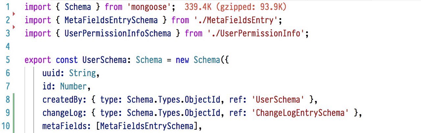Click line number 4 in the gutter

pyautogui.click(x=8, y=47)
